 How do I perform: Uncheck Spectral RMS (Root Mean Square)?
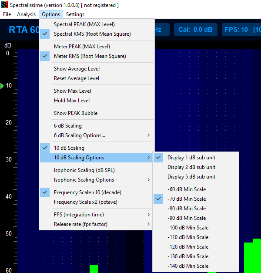(92, 34)
